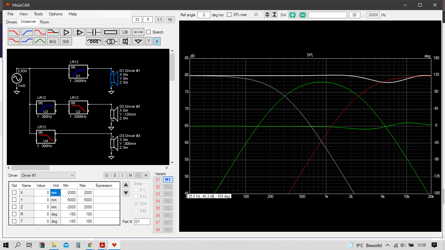The image size is (445, 250).
Task: Add the red S-curve all-pass filter block
Action: 40,32
